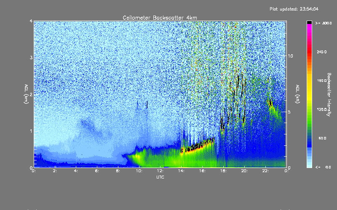Click the black cloud-base layer between 14 and 17 UTC
This screenshot has height=210, width=337.
(197, 146)
